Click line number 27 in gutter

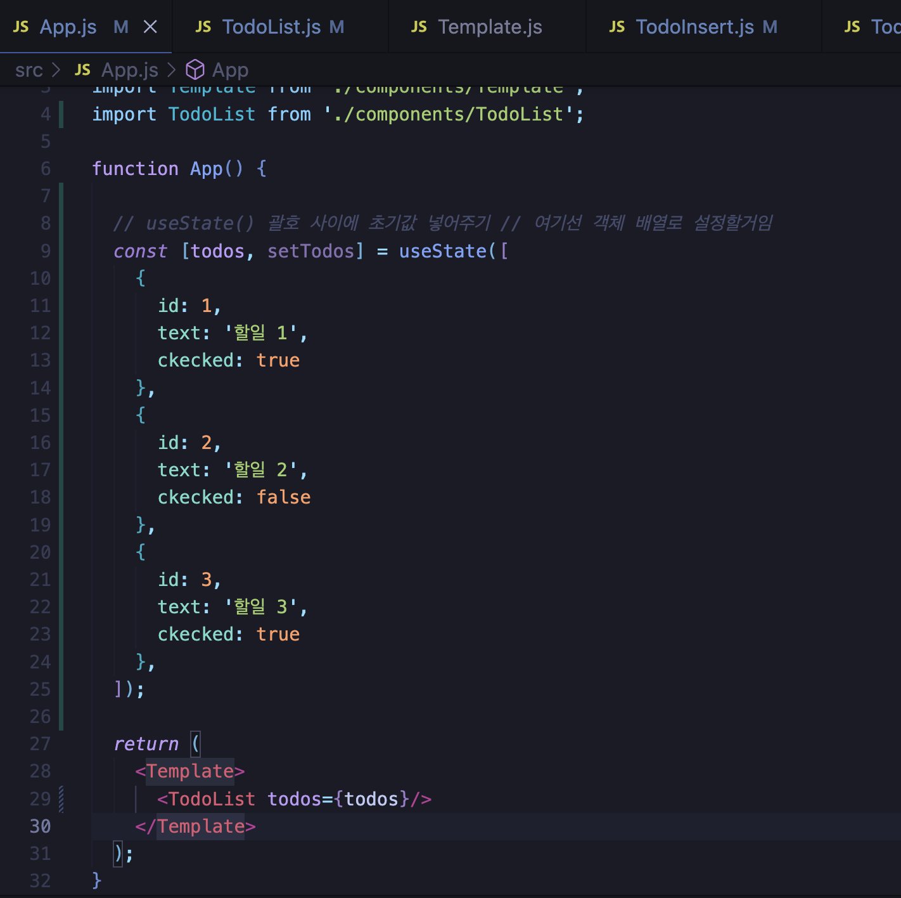(40, 744)
